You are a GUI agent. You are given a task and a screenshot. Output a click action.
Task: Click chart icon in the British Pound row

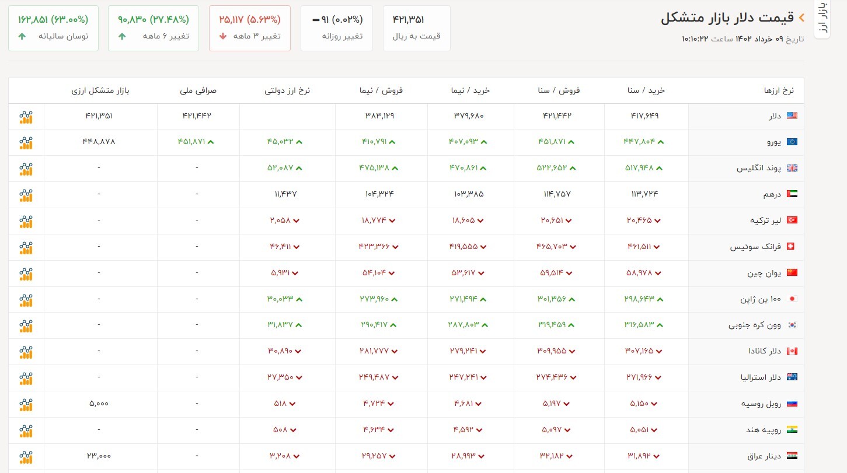pyautogui.click(x=26, y=169)
